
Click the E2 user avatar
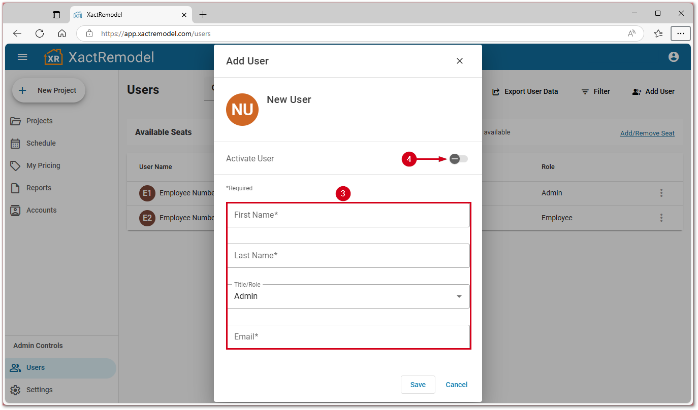[147, 218]
